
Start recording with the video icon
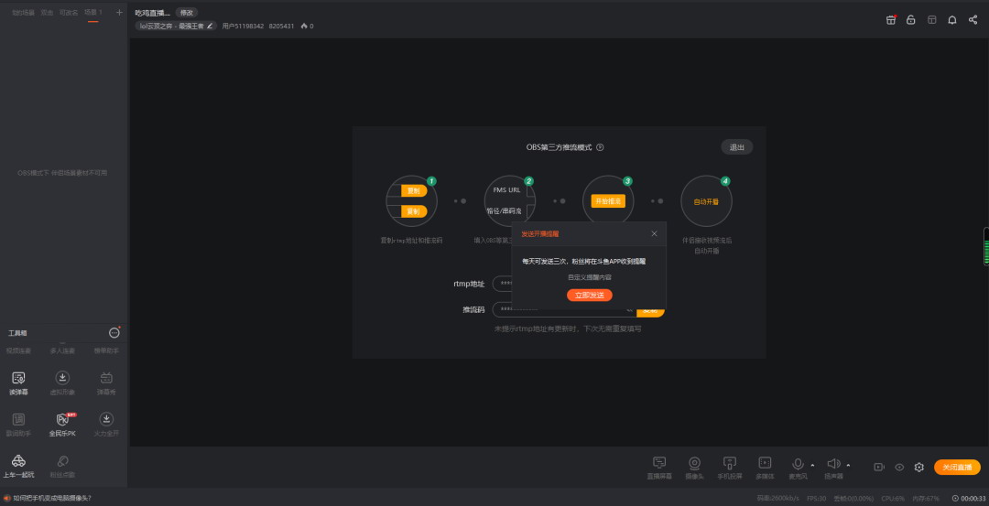[x=878, y=467]
